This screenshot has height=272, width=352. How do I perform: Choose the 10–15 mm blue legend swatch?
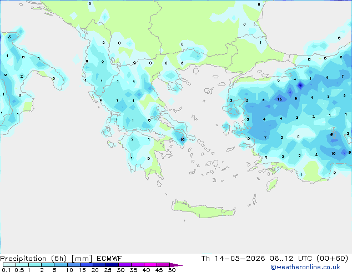click(x=73, y=265)
